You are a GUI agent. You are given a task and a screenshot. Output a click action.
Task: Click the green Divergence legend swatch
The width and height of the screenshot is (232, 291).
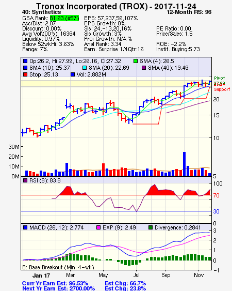pos(151,227)
